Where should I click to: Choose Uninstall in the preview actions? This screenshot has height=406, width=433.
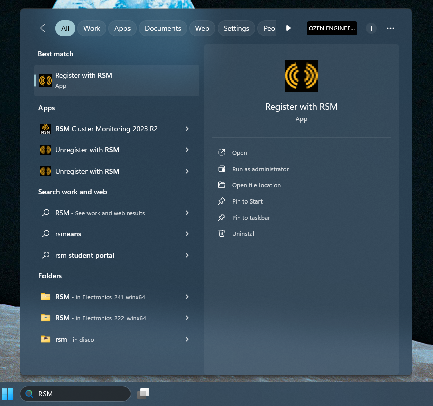[244, 234]
